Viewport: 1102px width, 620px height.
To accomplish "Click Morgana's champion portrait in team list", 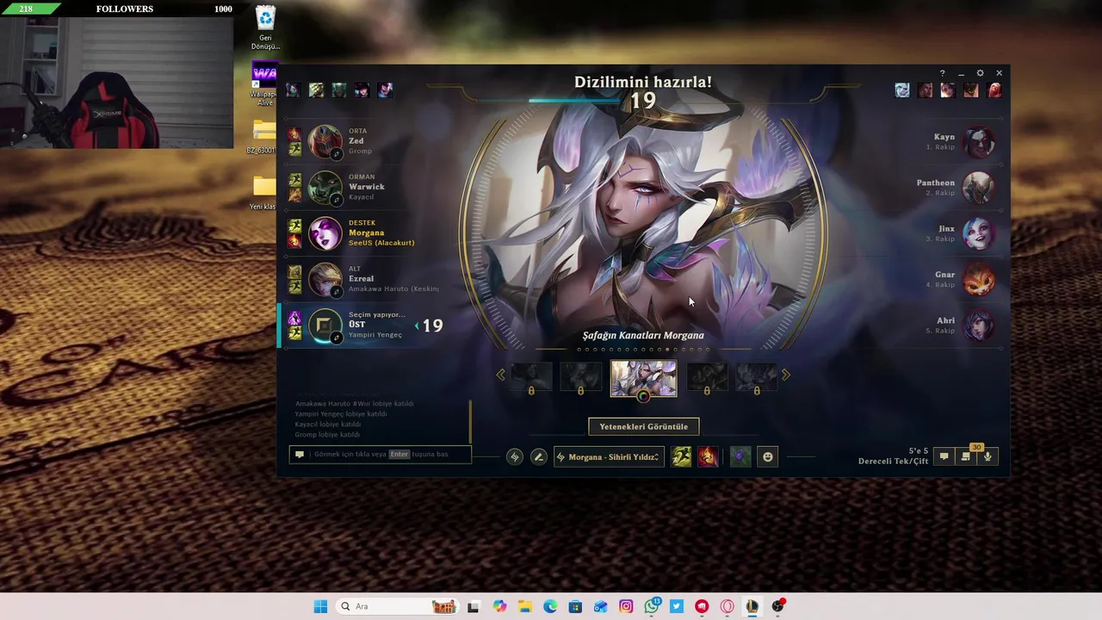I will [x=325, y=233].
